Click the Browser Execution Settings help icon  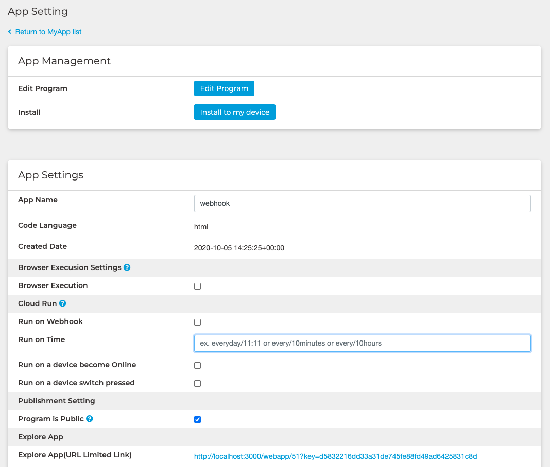127,267
